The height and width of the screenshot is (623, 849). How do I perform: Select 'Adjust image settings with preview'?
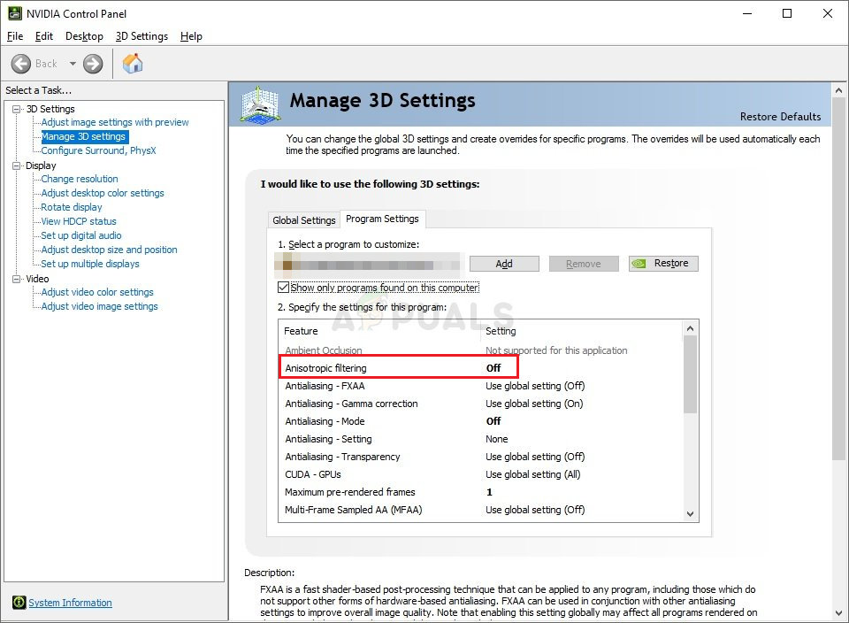[115, 122]
